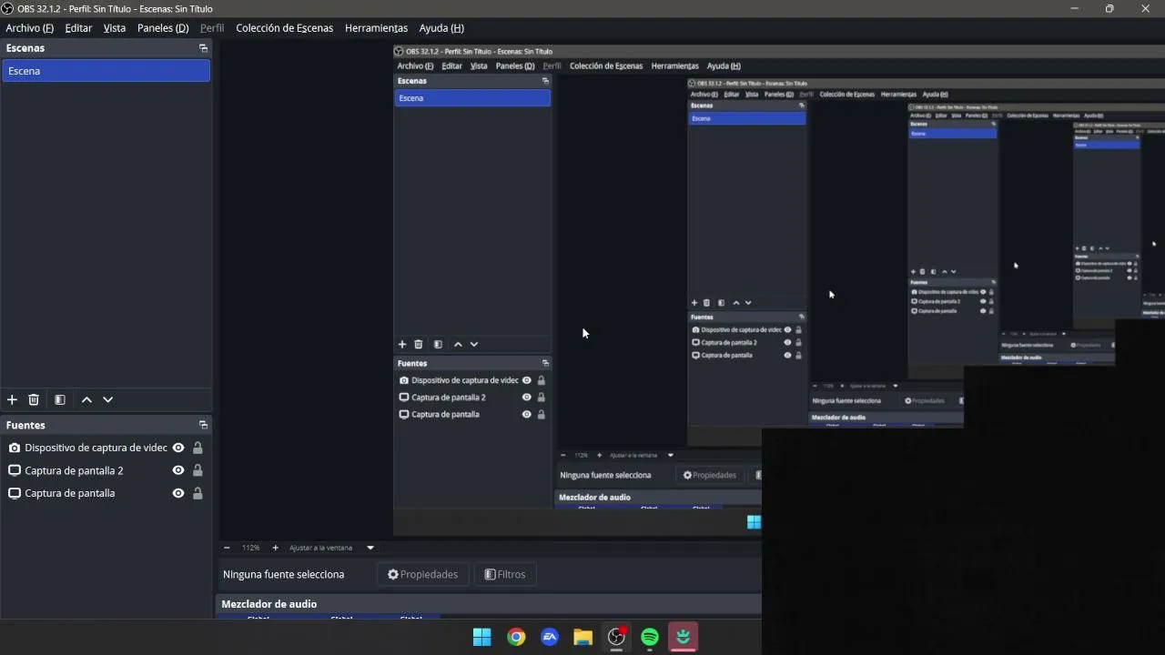Image resolution: width=1165 pixels, height=655 pixels.
Task: Expand the preview scaling dropdown arrow
Action: 370,548
